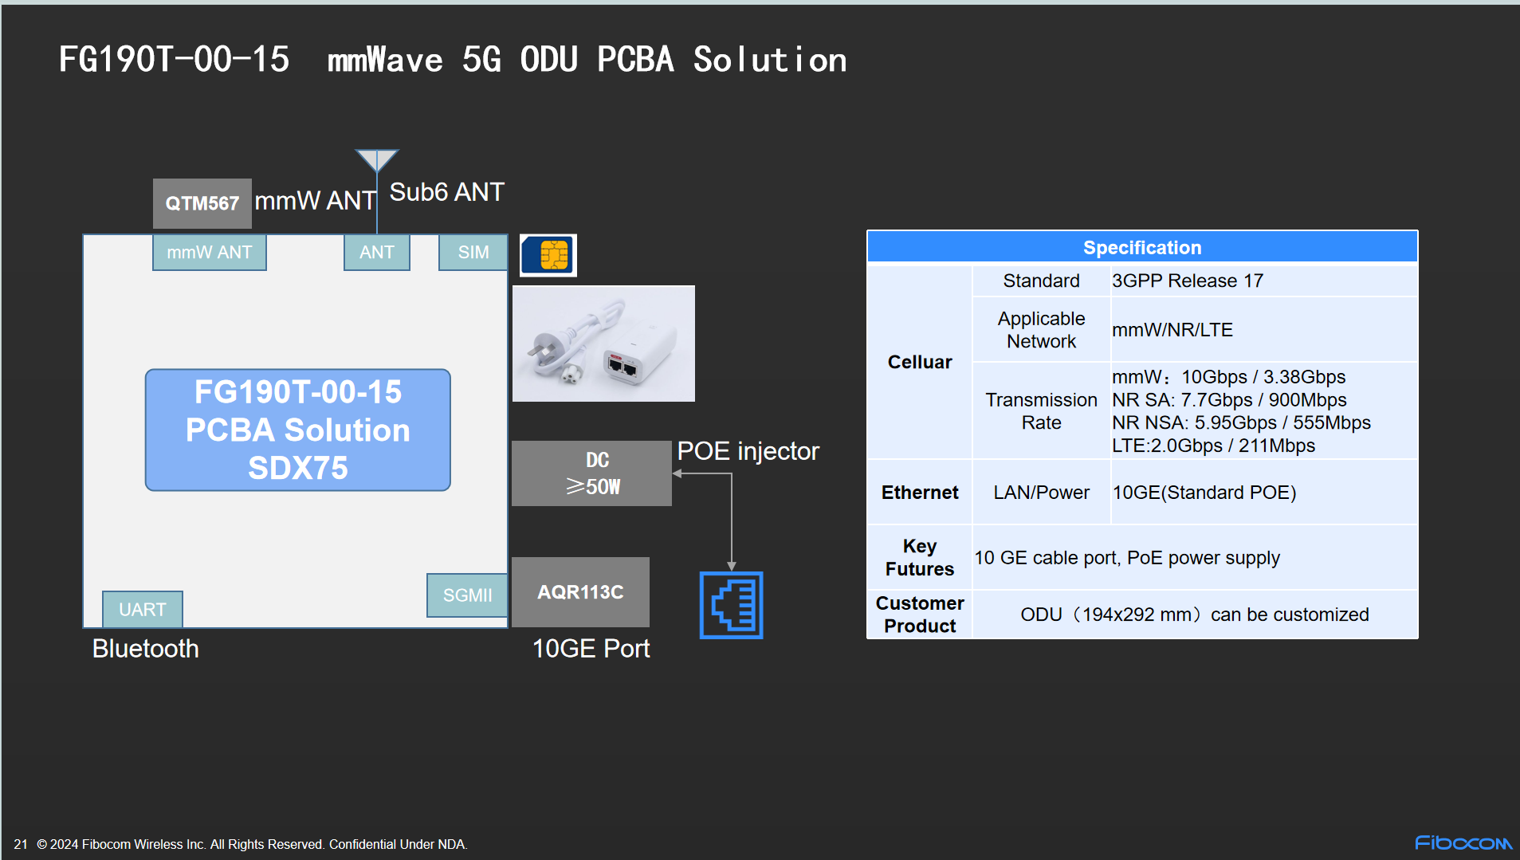Image resolution: width=1520 pixels, height=860 pixels.
Task: Click the Ethernet port icon
Action: [x=731, y=605]
